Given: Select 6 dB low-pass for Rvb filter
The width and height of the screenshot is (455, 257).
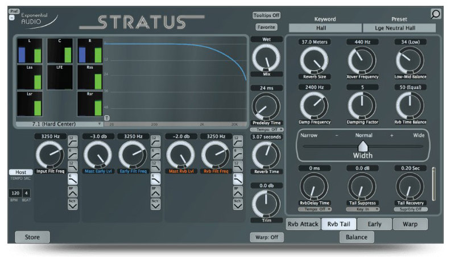Looking at the screenshot, I should (238, 179).
